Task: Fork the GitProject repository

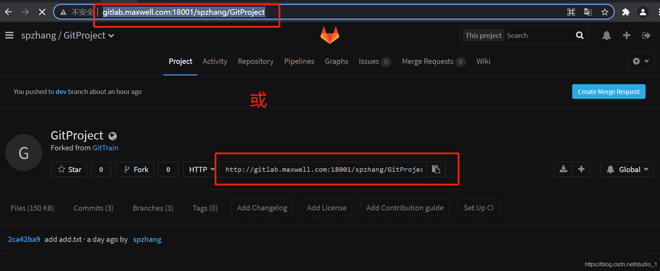Action: coord(135,169)
